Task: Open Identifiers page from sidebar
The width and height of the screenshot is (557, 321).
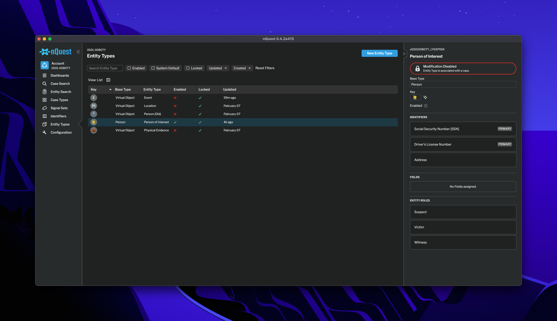Action: click(58, 116)
